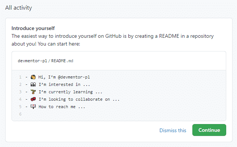Click the description paragraph about creating a README
The height and width of the screenshot is (147, 237).
pyautogui.click(x=113, y=40)
